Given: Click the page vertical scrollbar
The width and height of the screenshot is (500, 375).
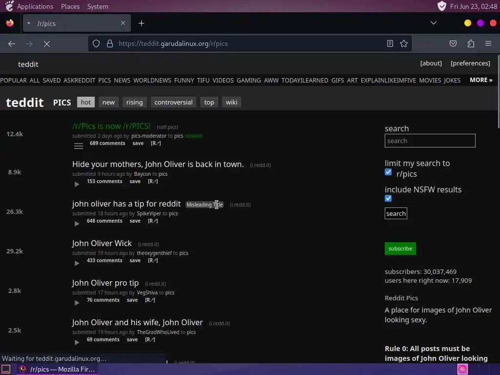Looking at the screenshot, I should (498, 92).
